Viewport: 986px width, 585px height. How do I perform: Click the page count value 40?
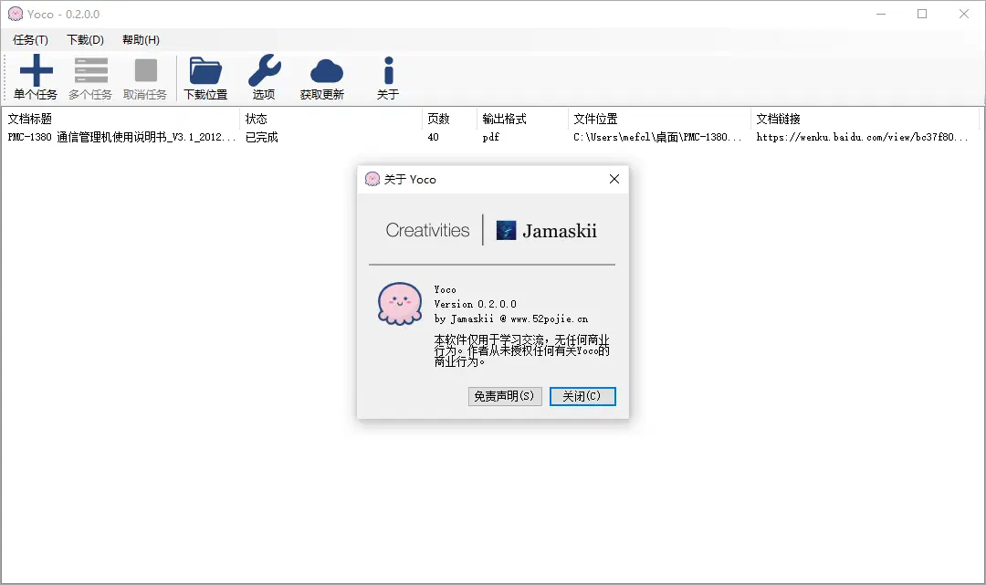point(434,137)
